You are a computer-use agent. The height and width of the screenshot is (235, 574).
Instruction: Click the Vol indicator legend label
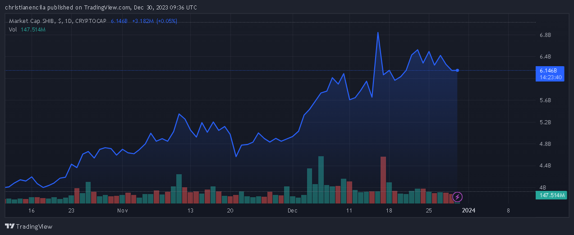pos(13,29)
